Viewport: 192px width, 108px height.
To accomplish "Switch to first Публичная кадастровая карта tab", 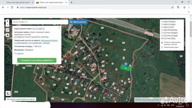I will (18, 2).
